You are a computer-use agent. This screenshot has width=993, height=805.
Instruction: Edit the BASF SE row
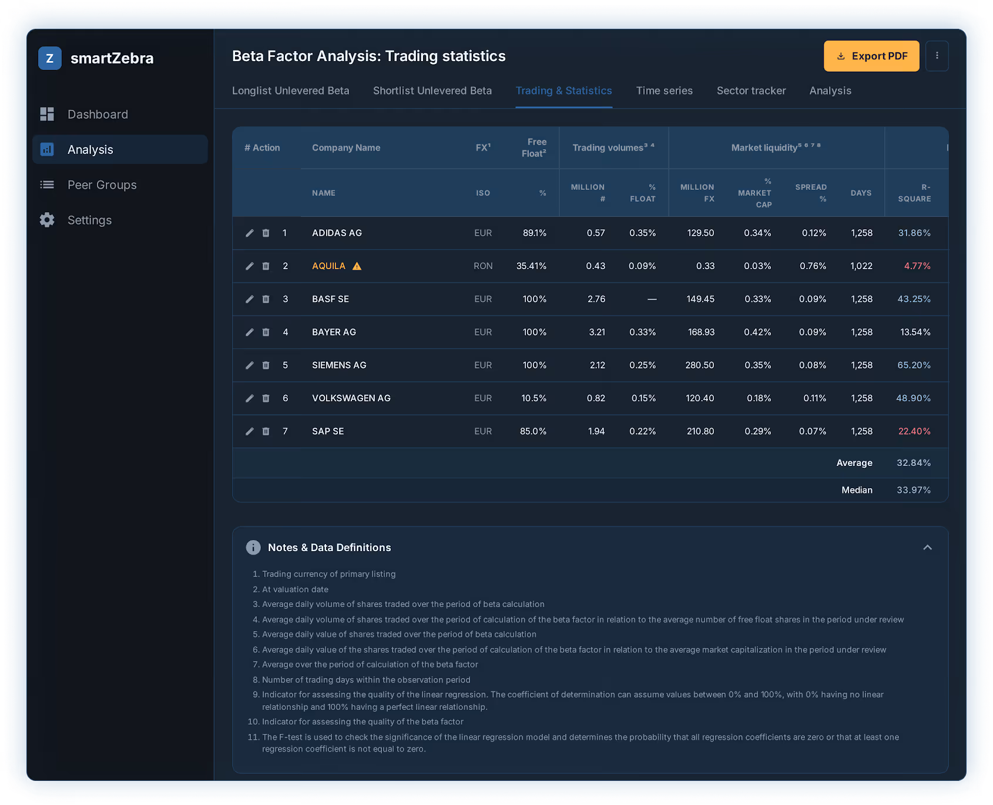click(x=250, y=299)
